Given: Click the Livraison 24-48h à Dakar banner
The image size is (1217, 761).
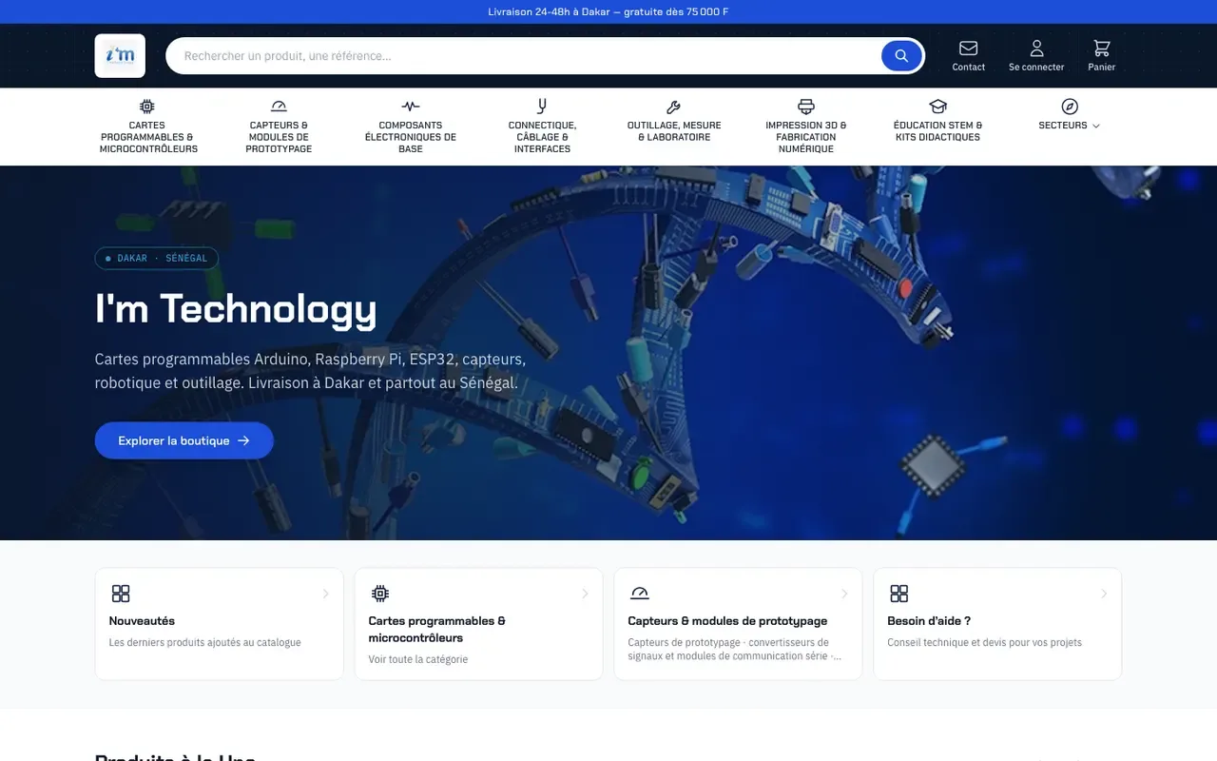Looking at the screenshot, I should click(x=608, y=11).
